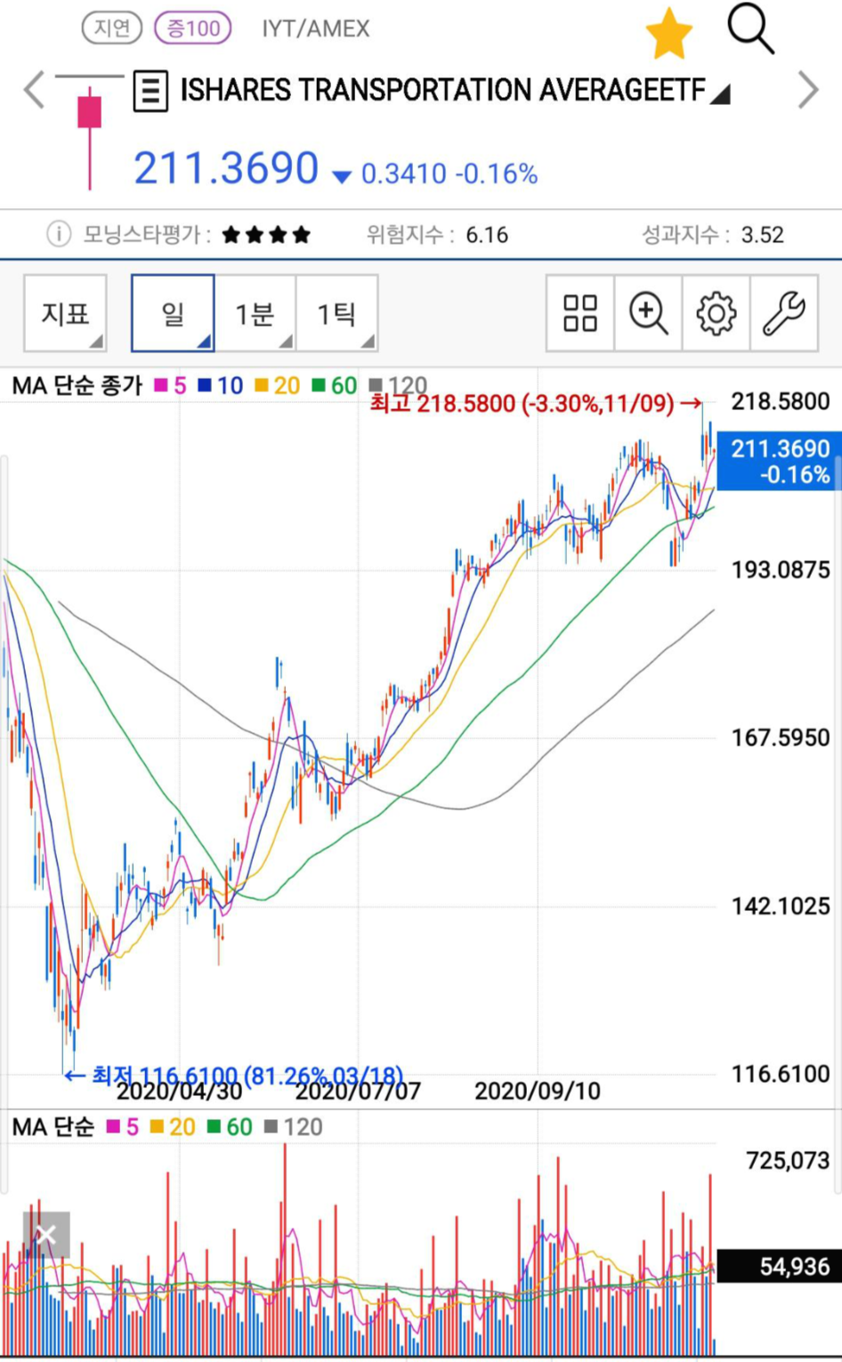Tap the MA 5 pink legend swatch
The height and width of the screenshot is (1362, 842).
click(162, 385)
